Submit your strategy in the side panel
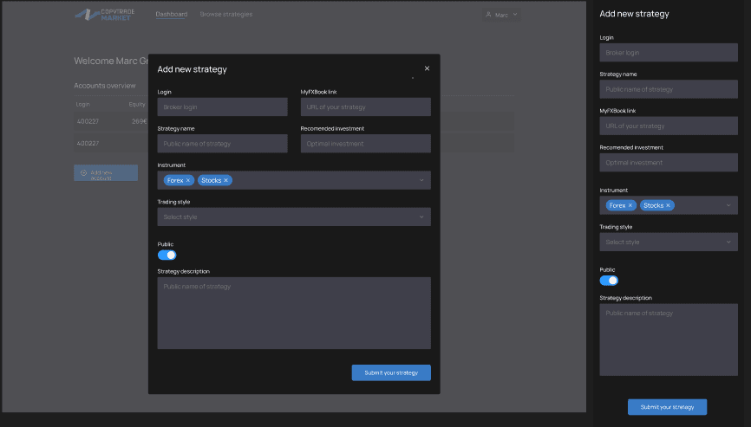The height and width of the screenshot is (427, 751). point(667,407)
